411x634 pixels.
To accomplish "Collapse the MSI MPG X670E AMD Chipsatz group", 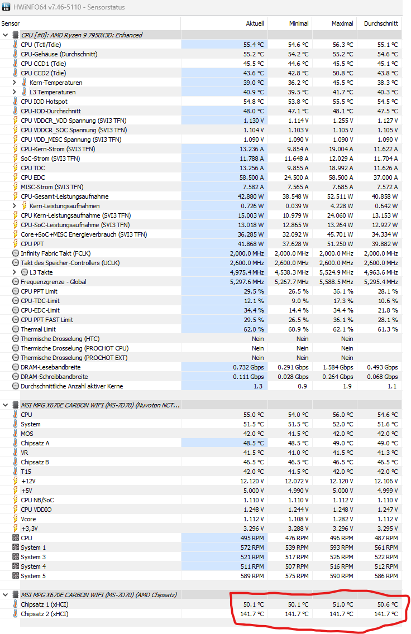I will [x=5, y=595].
